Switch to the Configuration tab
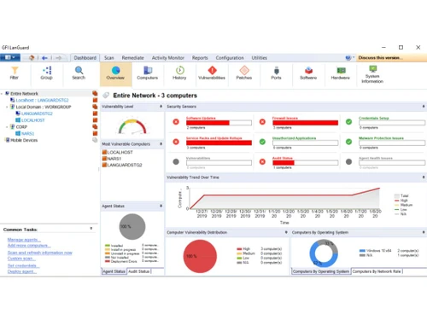This screenshot has width=427, height=320. pyautogui.click(x=230, y=58)
